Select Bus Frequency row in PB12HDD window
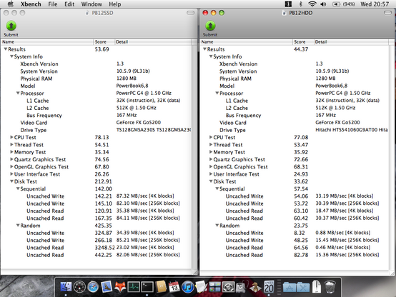This screenshot has height=297, width=396. [294, 116]
